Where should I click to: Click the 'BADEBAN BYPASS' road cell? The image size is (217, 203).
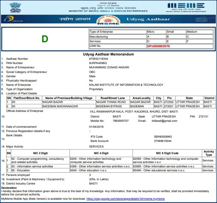coord(107,106)
